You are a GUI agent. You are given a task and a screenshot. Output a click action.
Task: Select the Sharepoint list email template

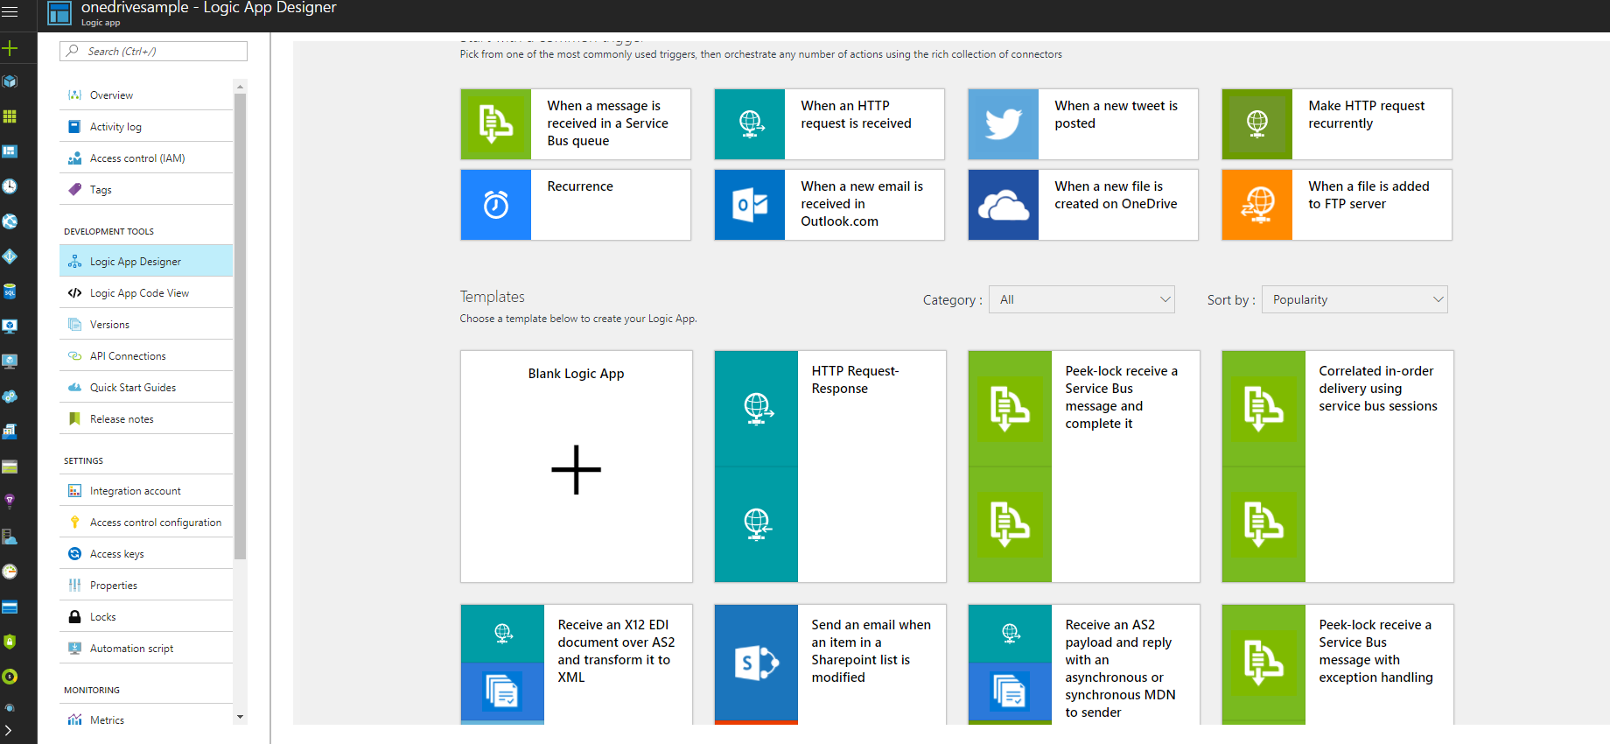[x=830, y=664]
